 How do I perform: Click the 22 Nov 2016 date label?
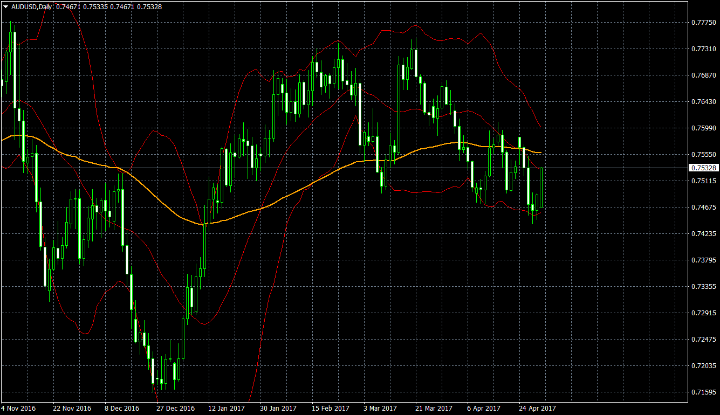(72, 409)
